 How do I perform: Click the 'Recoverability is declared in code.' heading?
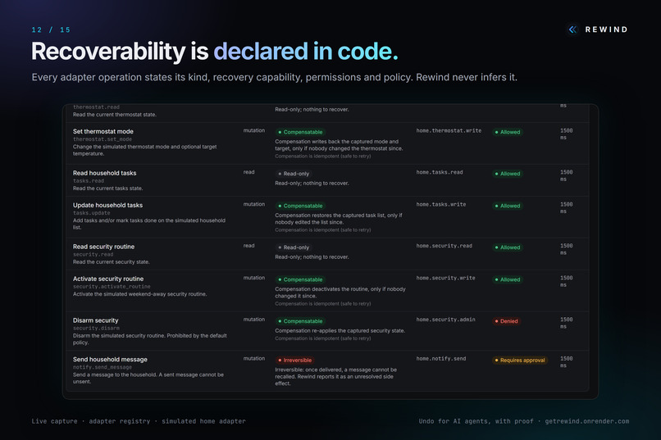(215, 52)
